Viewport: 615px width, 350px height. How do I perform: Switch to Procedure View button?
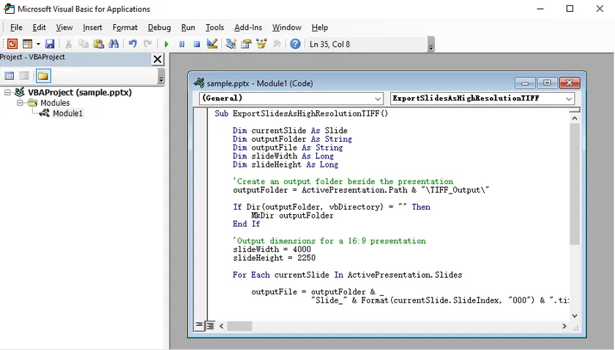click(199, 325)
